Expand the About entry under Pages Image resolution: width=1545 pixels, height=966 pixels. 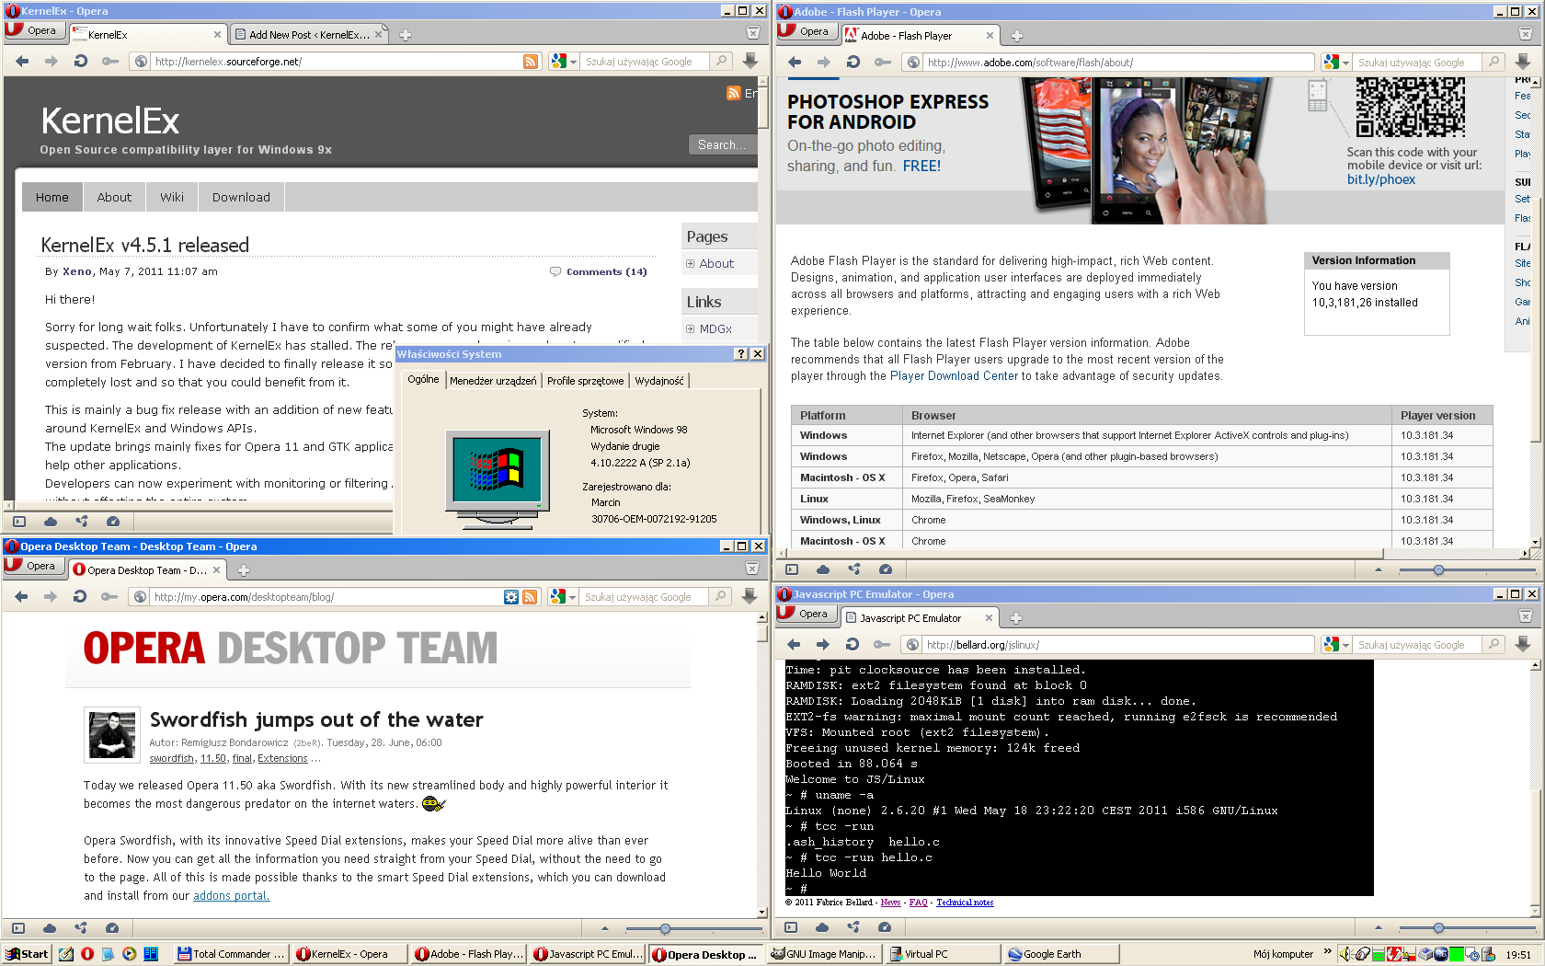point(690,264)
